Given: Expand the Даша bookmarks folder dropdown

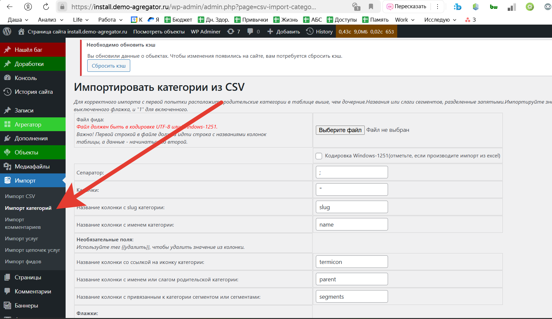Looking at the screenshot, I should tap(18, 20).
